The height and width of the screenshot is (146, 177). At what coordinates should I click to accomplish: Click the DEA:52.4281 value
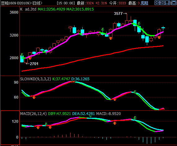click(84, 113)
